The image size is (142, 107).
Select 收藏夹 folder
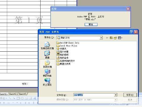pyautogui.click(x=61, y=49)
